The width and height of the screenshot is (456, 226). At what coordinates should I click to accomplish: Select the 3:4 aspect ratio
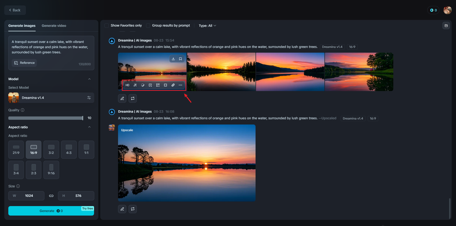[x=16, y=170]
